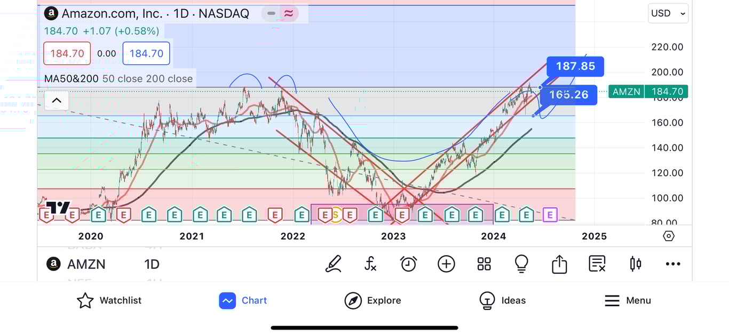The height and width of the screenshot is (336, 729).
Task: Open the MA50&200 indicator legend
Action: (118, 79)
